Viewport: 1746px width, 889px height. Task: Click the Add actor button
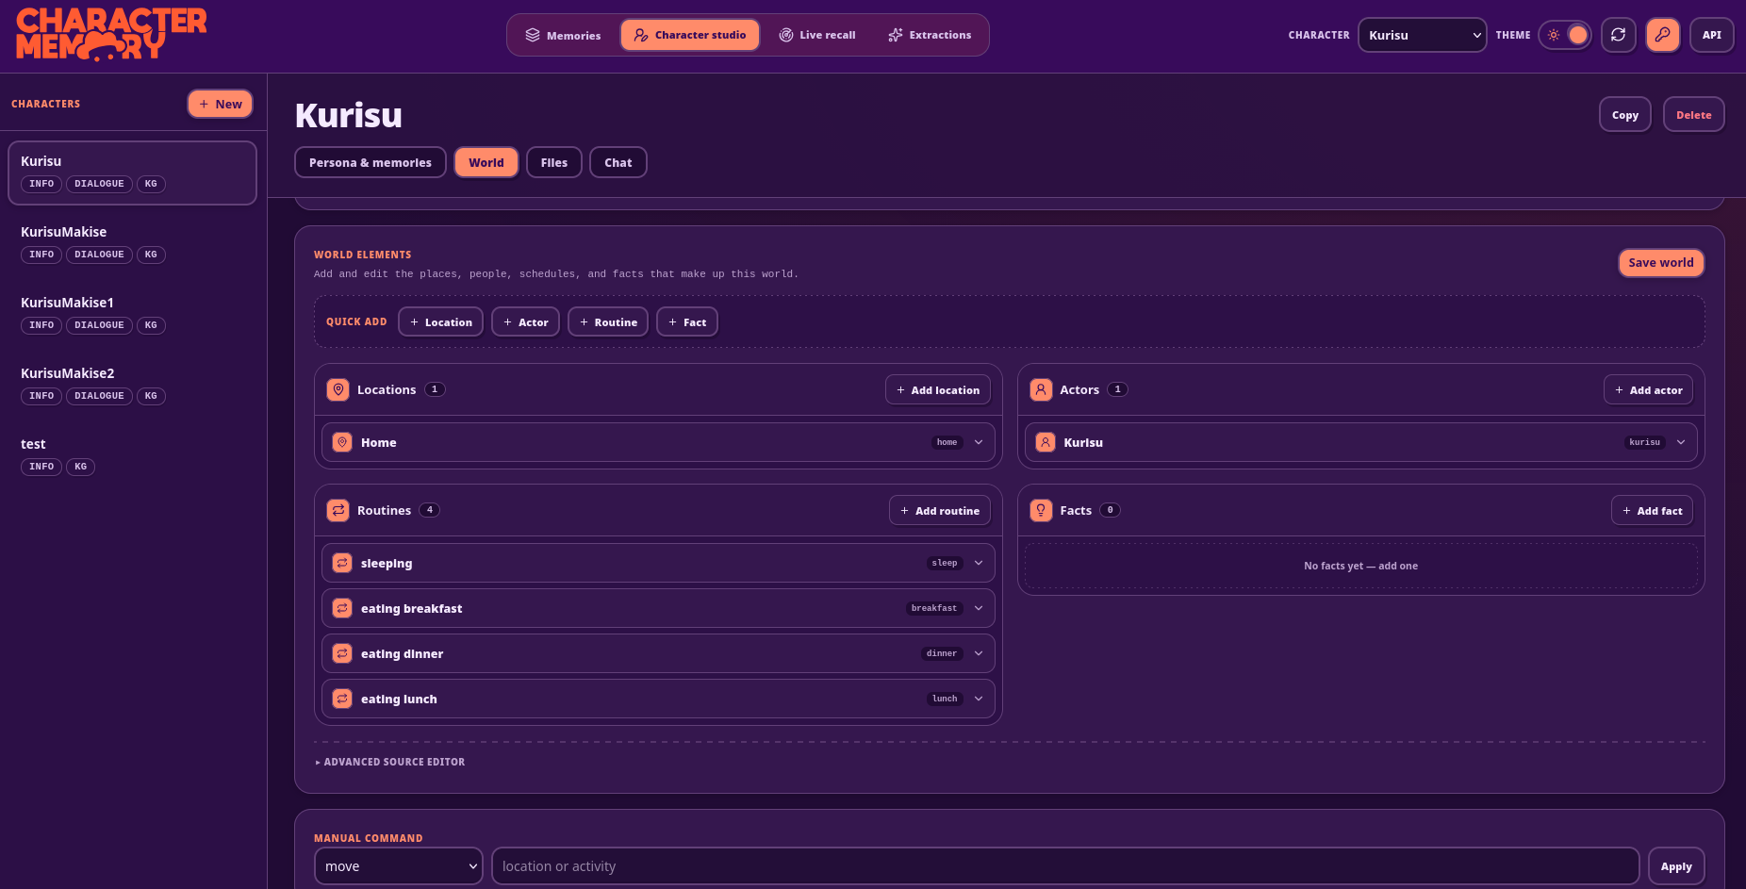[1649, 389]
